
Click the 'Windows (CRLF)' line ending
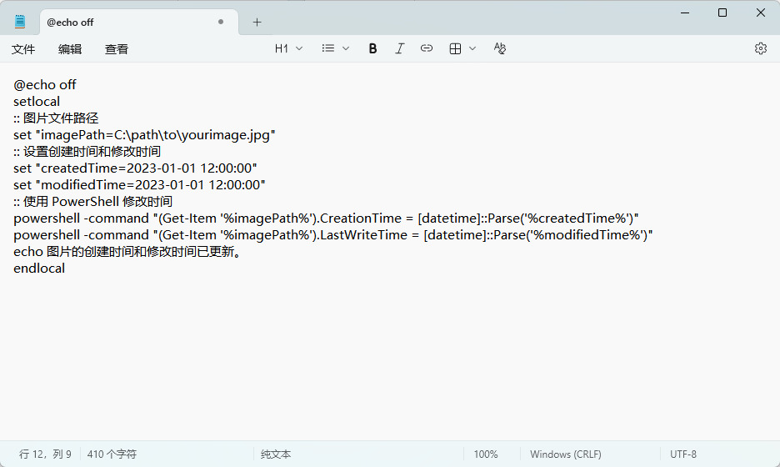(x=566, y=454)
